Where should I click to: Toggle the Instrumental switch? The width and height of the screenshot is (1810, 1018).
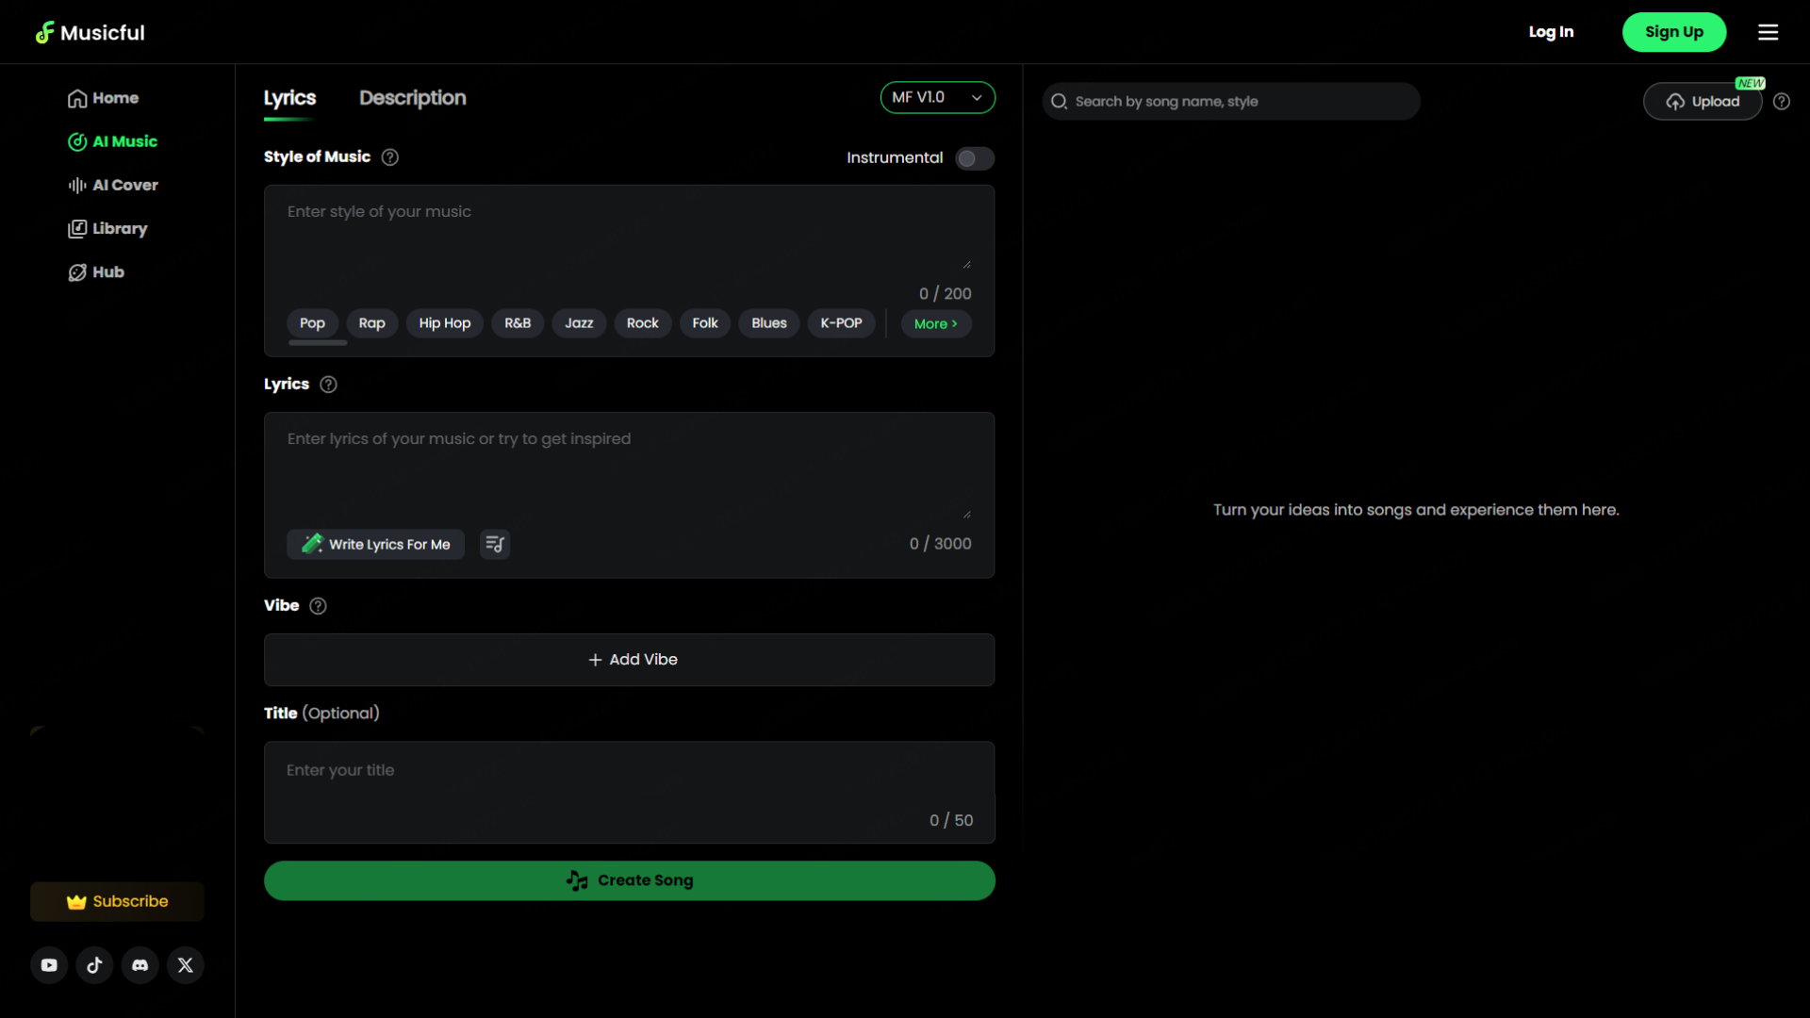coord(974,158)
